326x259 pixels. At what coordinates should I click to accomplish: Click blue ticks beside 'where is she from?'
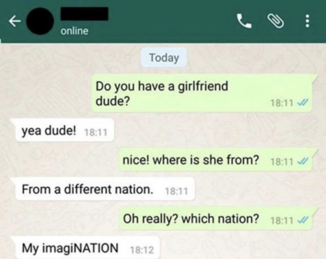coord(303,161)
